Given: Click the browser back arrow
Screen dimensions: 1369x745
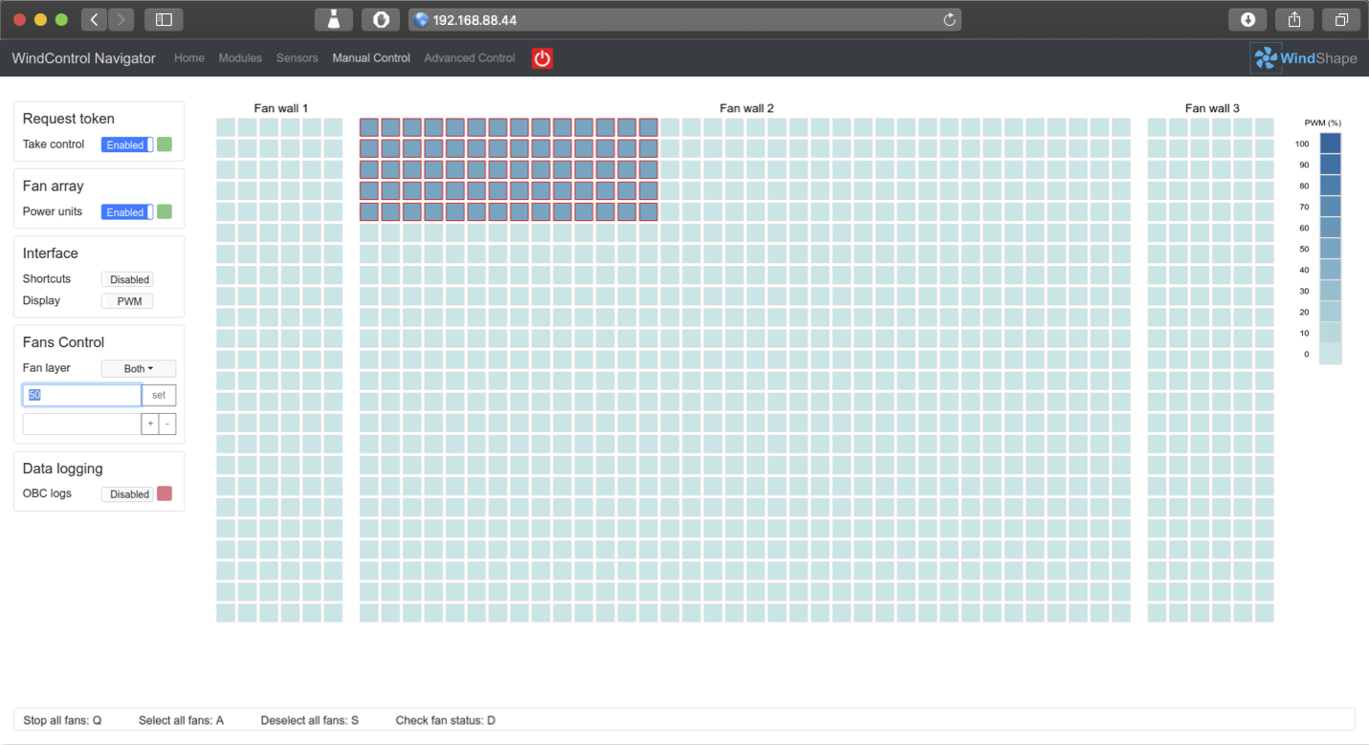Looking at the screenshot, I should pyautogui.click(x=94, y=20).
